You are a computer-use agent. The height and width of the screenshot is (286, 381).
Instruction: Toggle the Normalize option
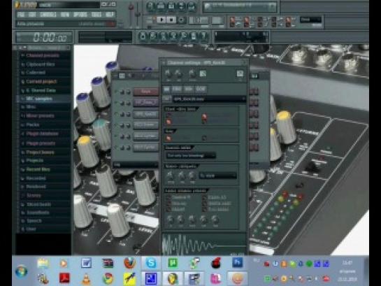168,203
